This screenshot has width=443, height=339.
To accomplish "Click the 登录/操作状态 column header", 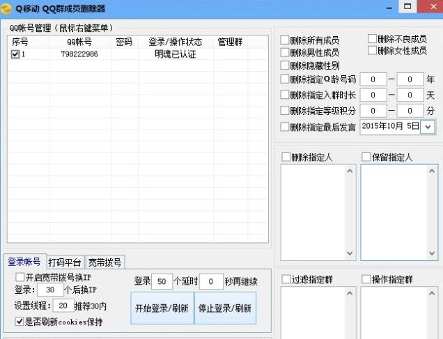I will [x=176, y=42].
